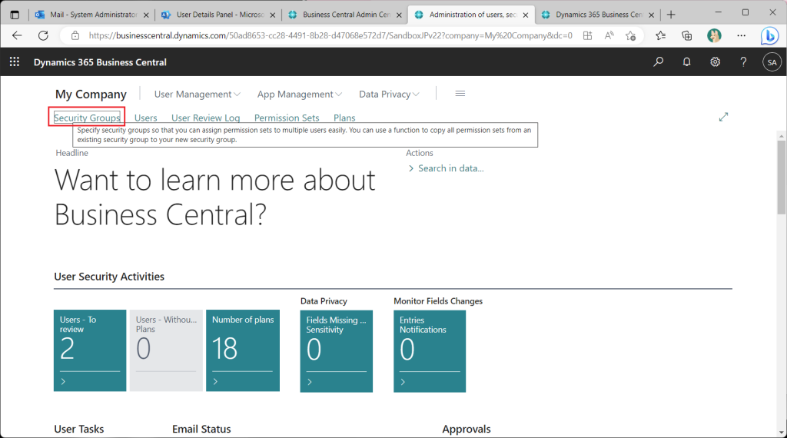Viewport: 787px width, 438px height.
Task: Open the Number of plans tile arrow
Action: point(216,382)
